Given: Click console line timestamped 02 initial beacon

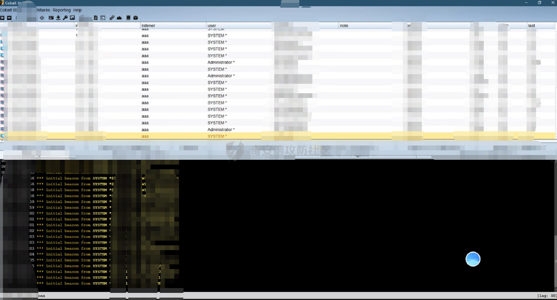Looking at the screenshot, I should [70, 231].
